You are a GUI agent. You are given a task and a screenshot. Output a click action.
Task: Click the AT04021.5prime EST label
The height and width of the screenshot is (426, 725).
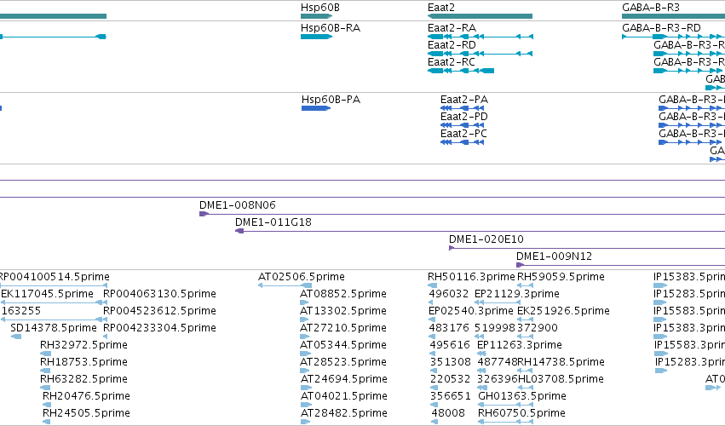pyautogui.click(x=343, y=396)
